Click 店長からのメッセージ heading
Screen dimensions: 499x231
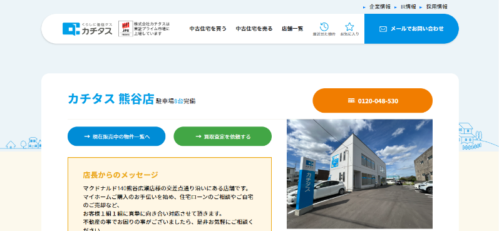click(x=121, y=175)
